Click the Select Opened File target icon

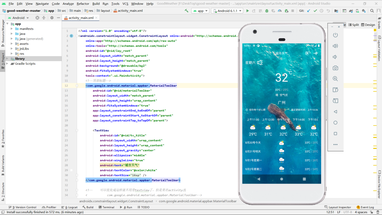coord(37,18)
